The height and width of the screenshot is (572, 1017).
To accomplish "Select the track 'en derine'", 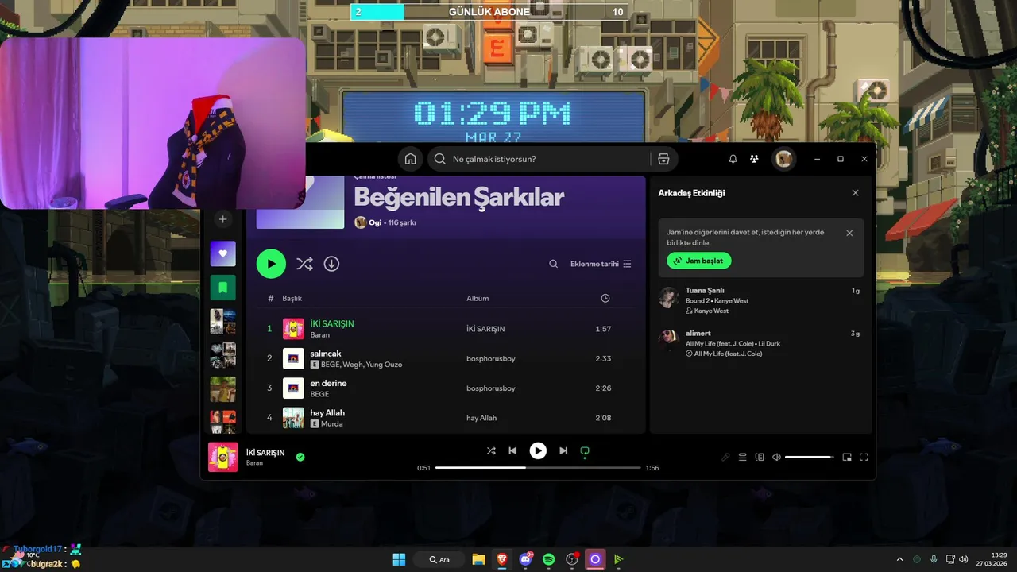I will coord(328,383).
